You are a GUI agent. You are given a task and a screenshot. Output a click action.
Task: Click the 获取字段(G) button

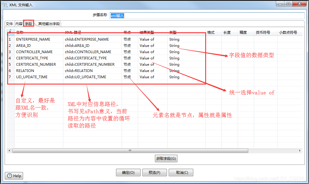tap(166, 158)
